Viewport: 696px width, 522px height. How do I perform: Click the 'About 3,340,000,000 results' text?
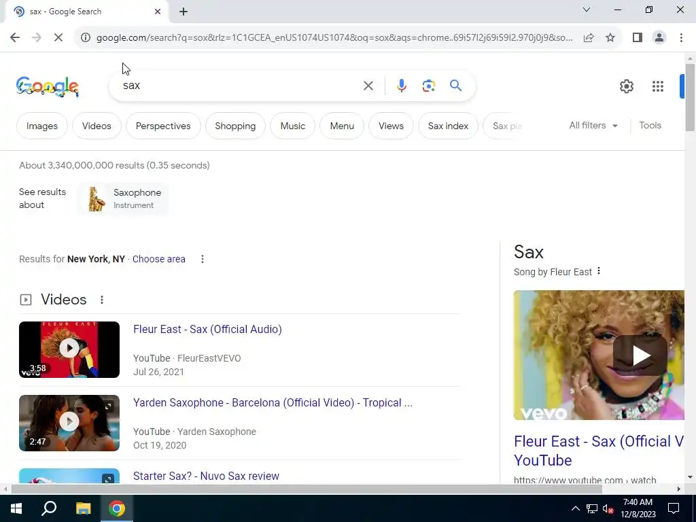pyautogui.click(x=114, y=166)
